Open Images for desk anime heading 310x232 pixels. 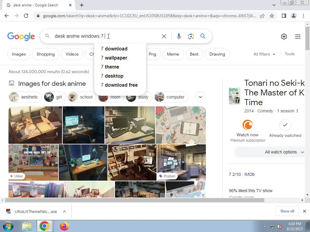coord(52,84)
